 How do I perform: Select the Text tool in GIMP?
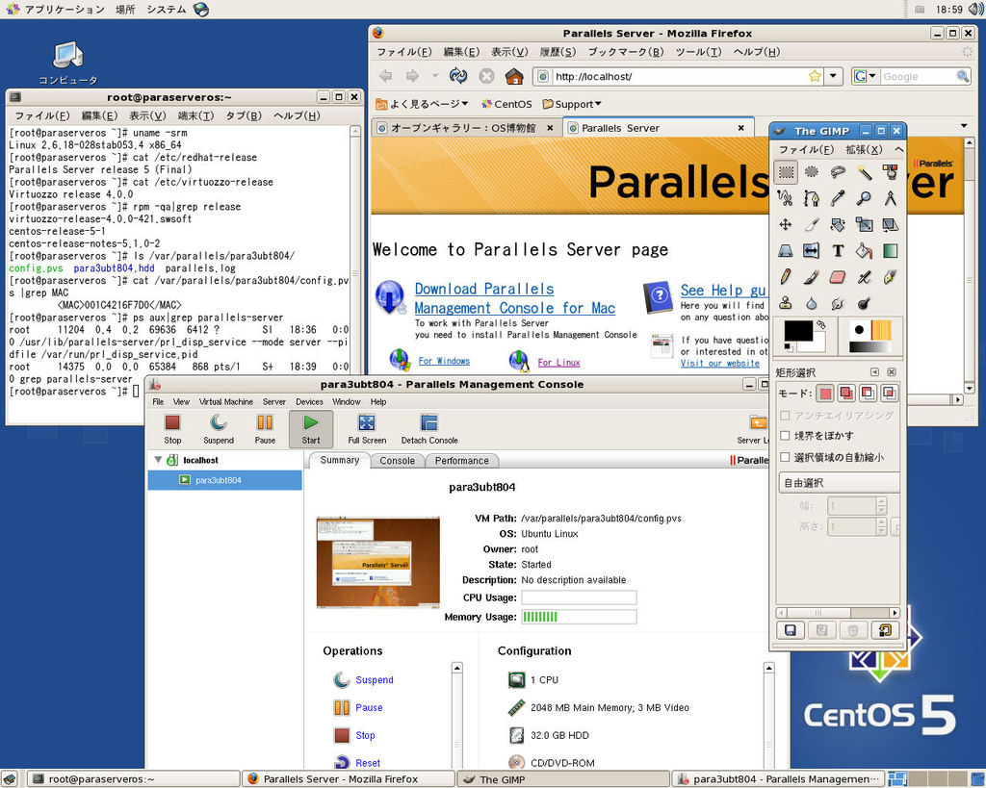(x=838, y=251)
